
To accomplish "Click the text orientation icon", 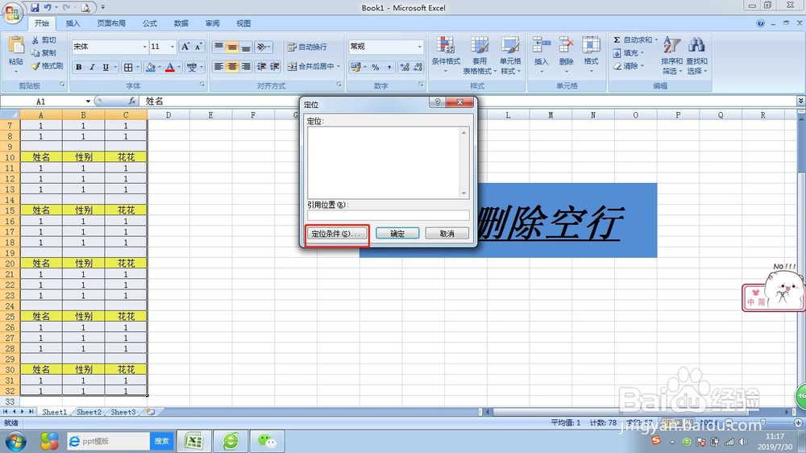I will pos(263,47).
